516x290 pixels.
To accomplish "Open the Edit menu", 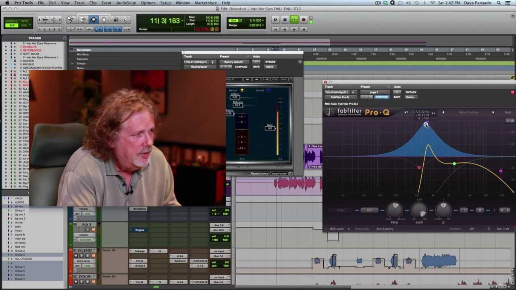I will [52, 3].
